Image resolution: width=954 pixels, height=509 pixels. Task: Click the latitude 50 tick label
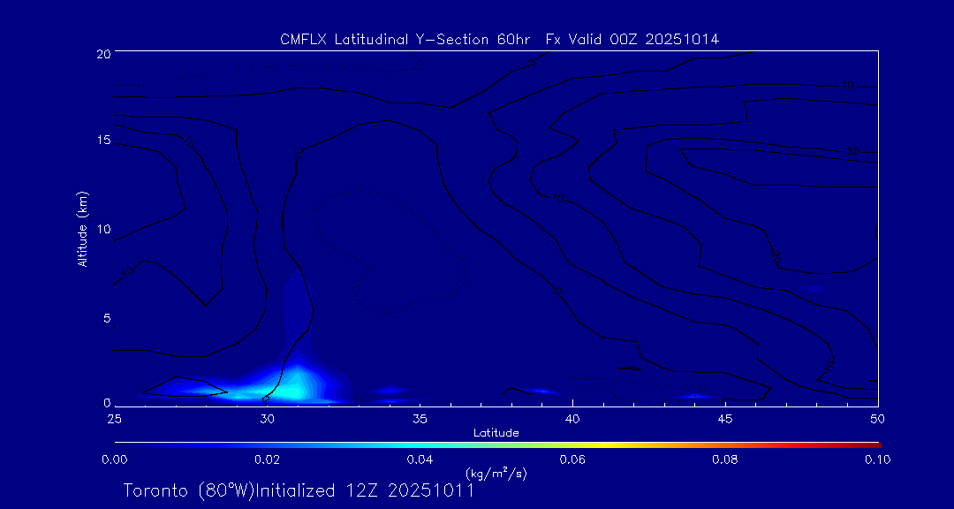[877, 417]
